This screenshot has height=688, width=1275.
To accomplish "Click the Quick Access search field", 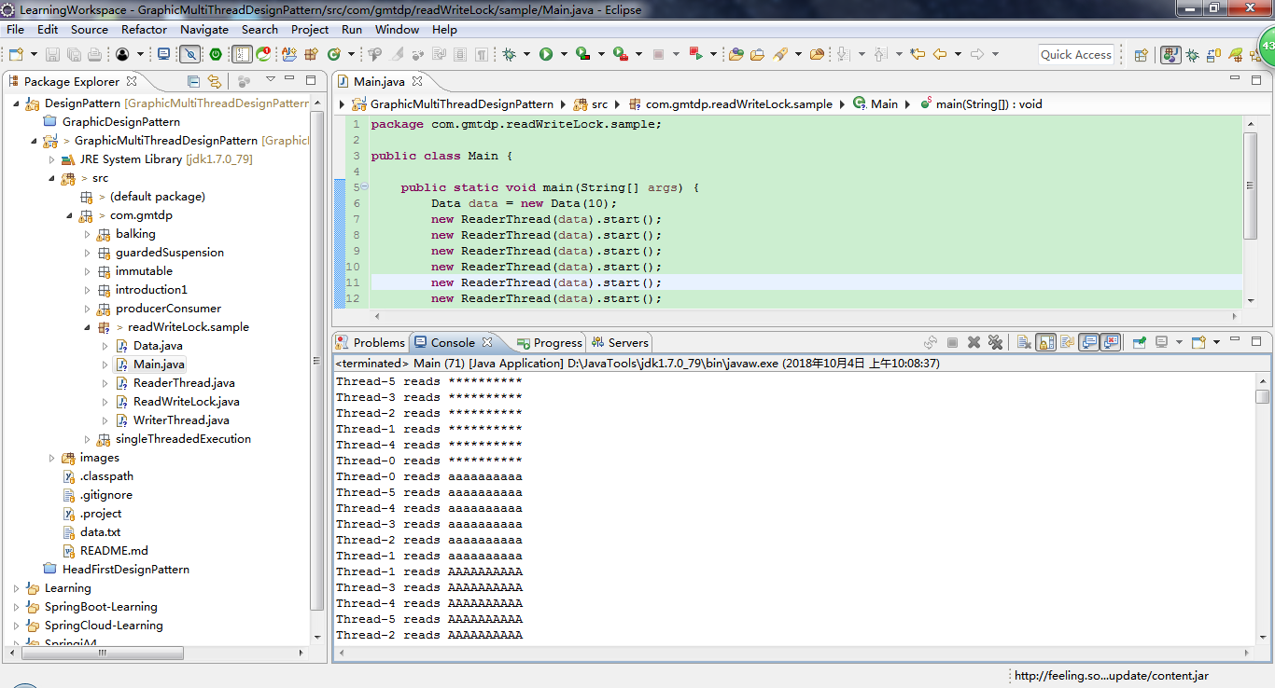I will [1076, 55].
